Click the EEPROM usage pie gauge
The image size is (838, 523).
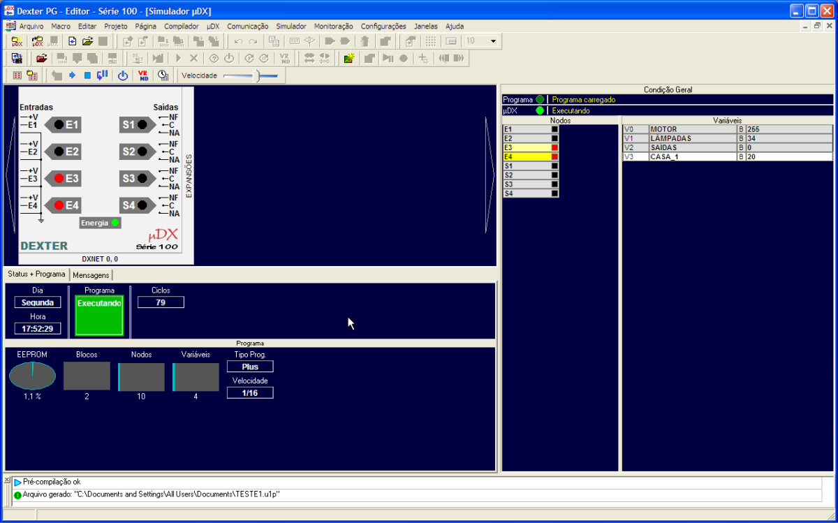pyautogui.click(x=32, y=376)
